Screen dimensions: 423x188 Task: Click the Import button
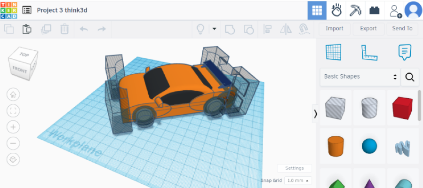[335, 29]
